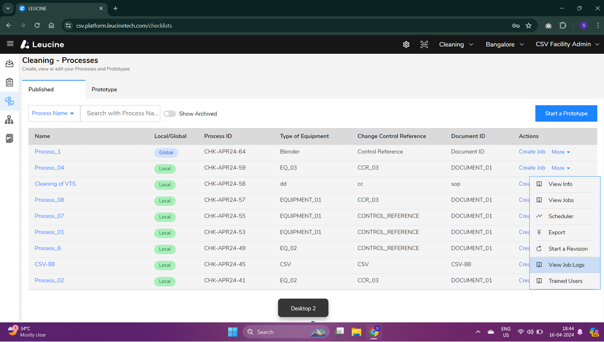Open the checklist clipboard icon in the sidebar
The height and width of the screenshot is (342, 604).
9,82
